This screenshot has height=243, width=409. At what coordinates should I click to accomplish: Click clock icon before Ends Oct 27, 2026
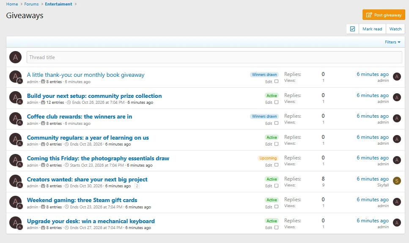pyautogui.click(x=67, y=228)
